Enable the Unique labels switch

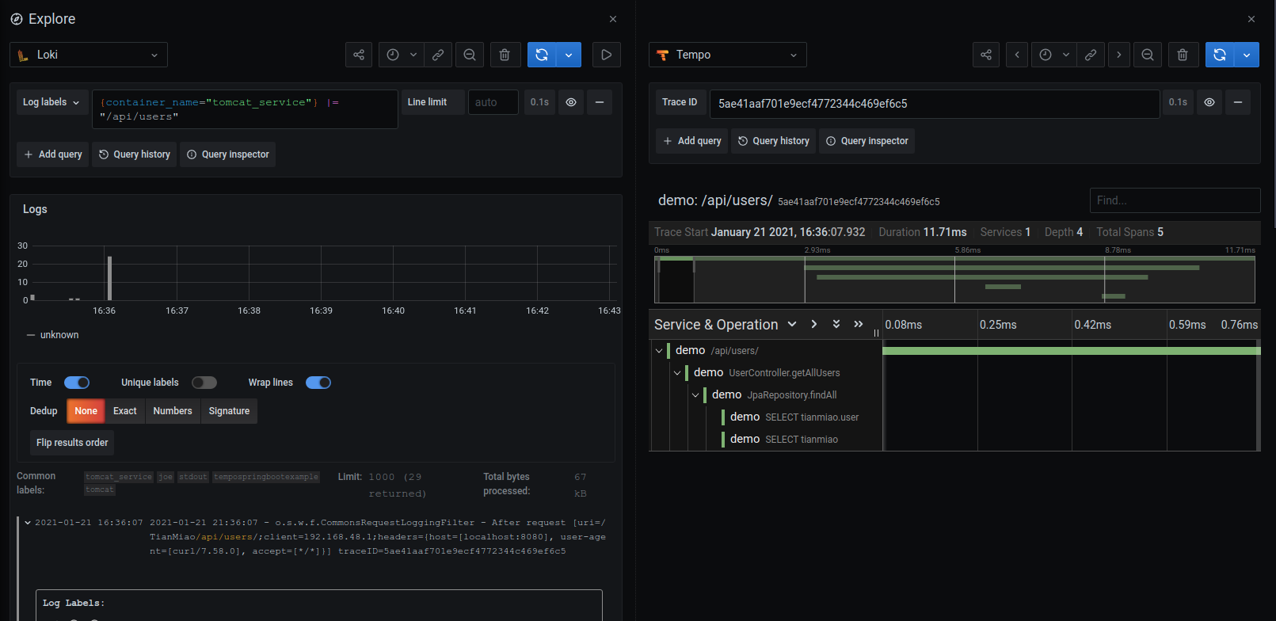(204, 383)
